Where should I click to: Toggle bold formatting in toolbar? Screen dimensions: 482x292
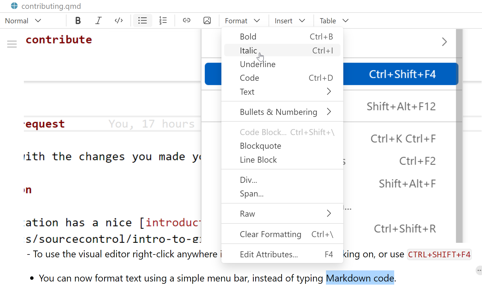[x=78, y=21]
